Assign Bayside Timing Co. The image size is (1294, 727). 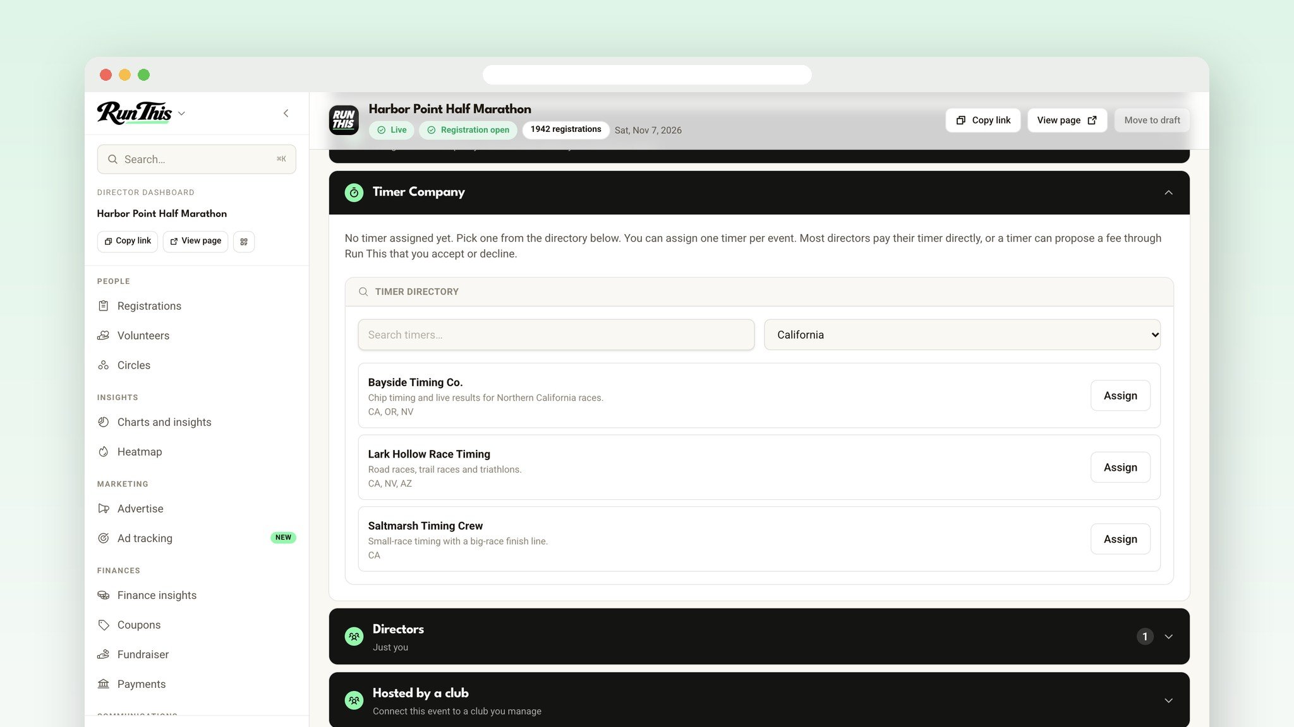pyautogui.click(x=1120, y=396)
